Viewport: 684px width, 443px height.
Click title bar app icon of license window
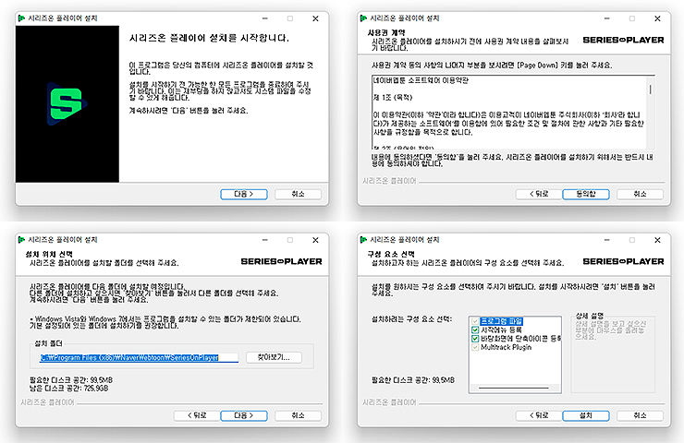(x=363, y=18)
